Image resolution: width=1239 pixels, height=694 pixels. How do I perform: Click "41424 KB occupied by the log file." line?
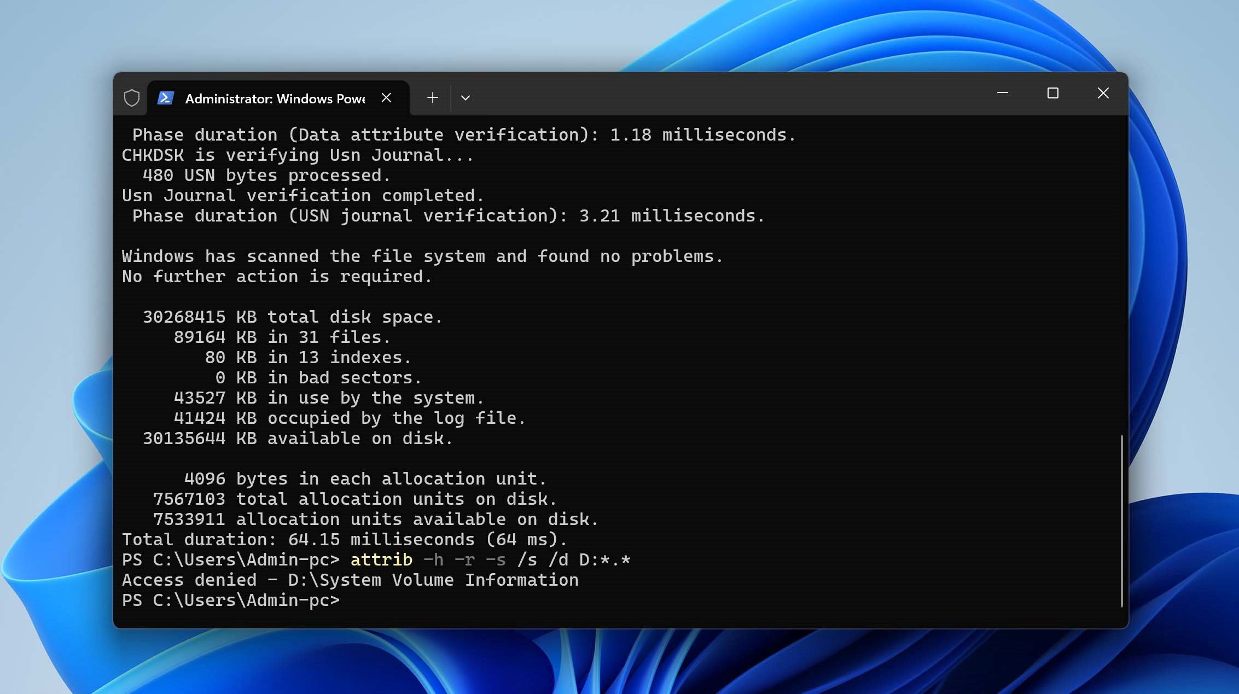tap(350, 418)
